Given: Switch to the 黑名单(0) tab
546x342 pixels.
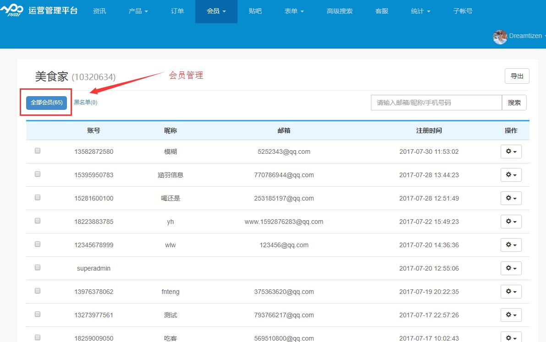Looking at the screenshot, I should (85, 102).
